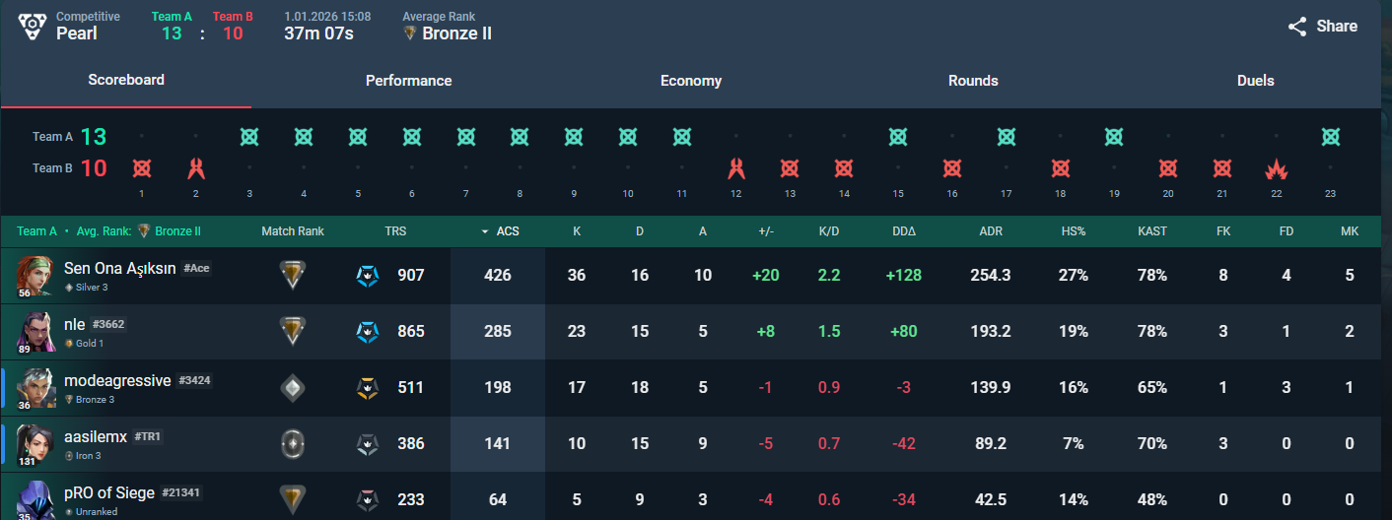Select round 2 spike defuse icon
The height and width of the screenshot is (520, 1392).
(x=195, y=168)
